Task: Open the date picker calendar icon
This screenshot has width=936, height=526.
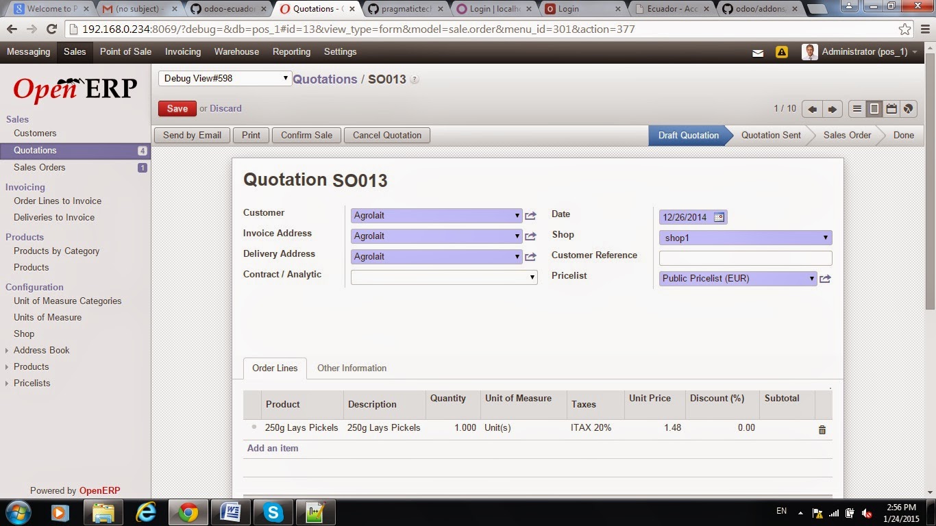Action: pos(719,217)
